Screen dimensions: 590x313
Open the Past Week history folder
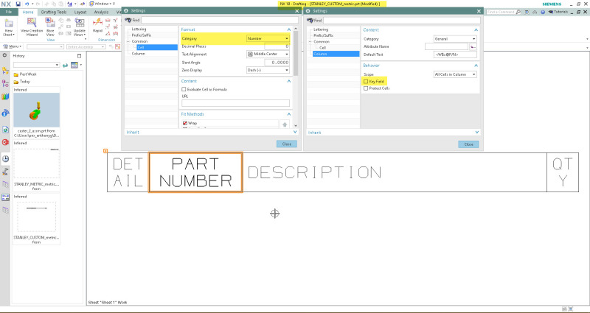point(25,74)
